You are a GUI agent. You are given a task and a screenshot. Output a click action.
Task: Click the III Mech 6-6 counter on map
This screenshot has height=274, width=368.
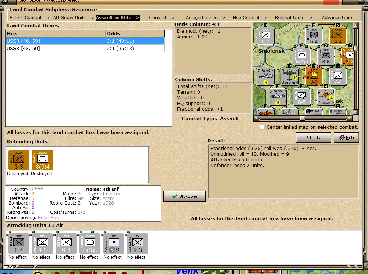pyautogui.click(x=325, y=56)
